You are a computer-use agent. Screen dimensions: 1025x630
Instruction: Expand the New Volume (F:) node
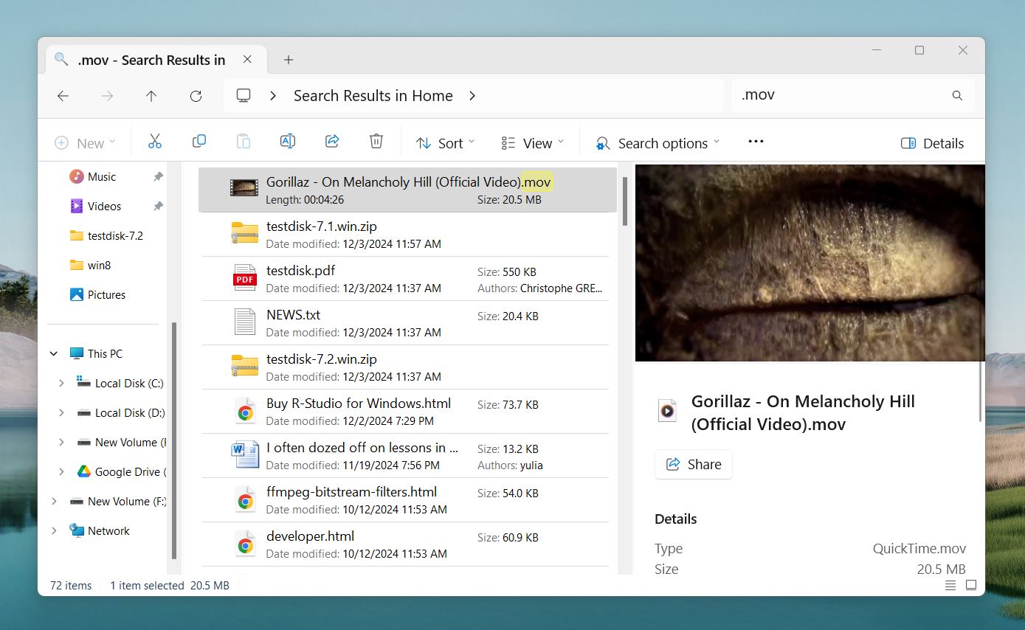(54, 501)
